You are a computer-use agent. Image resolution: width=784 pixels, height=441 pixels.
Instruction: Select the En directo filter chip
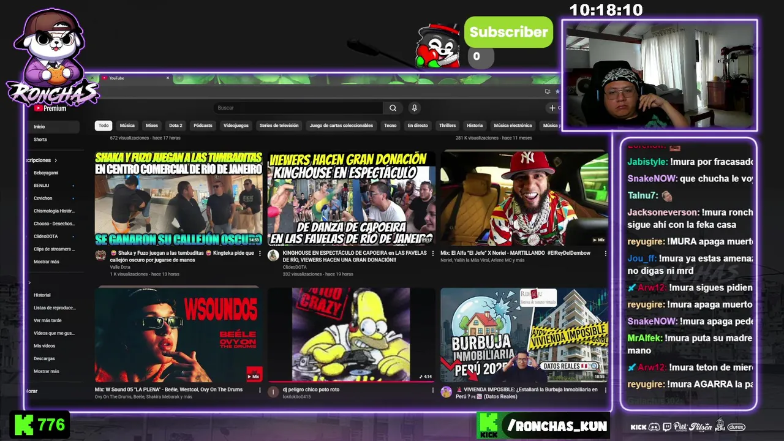(x=418, y=126)
